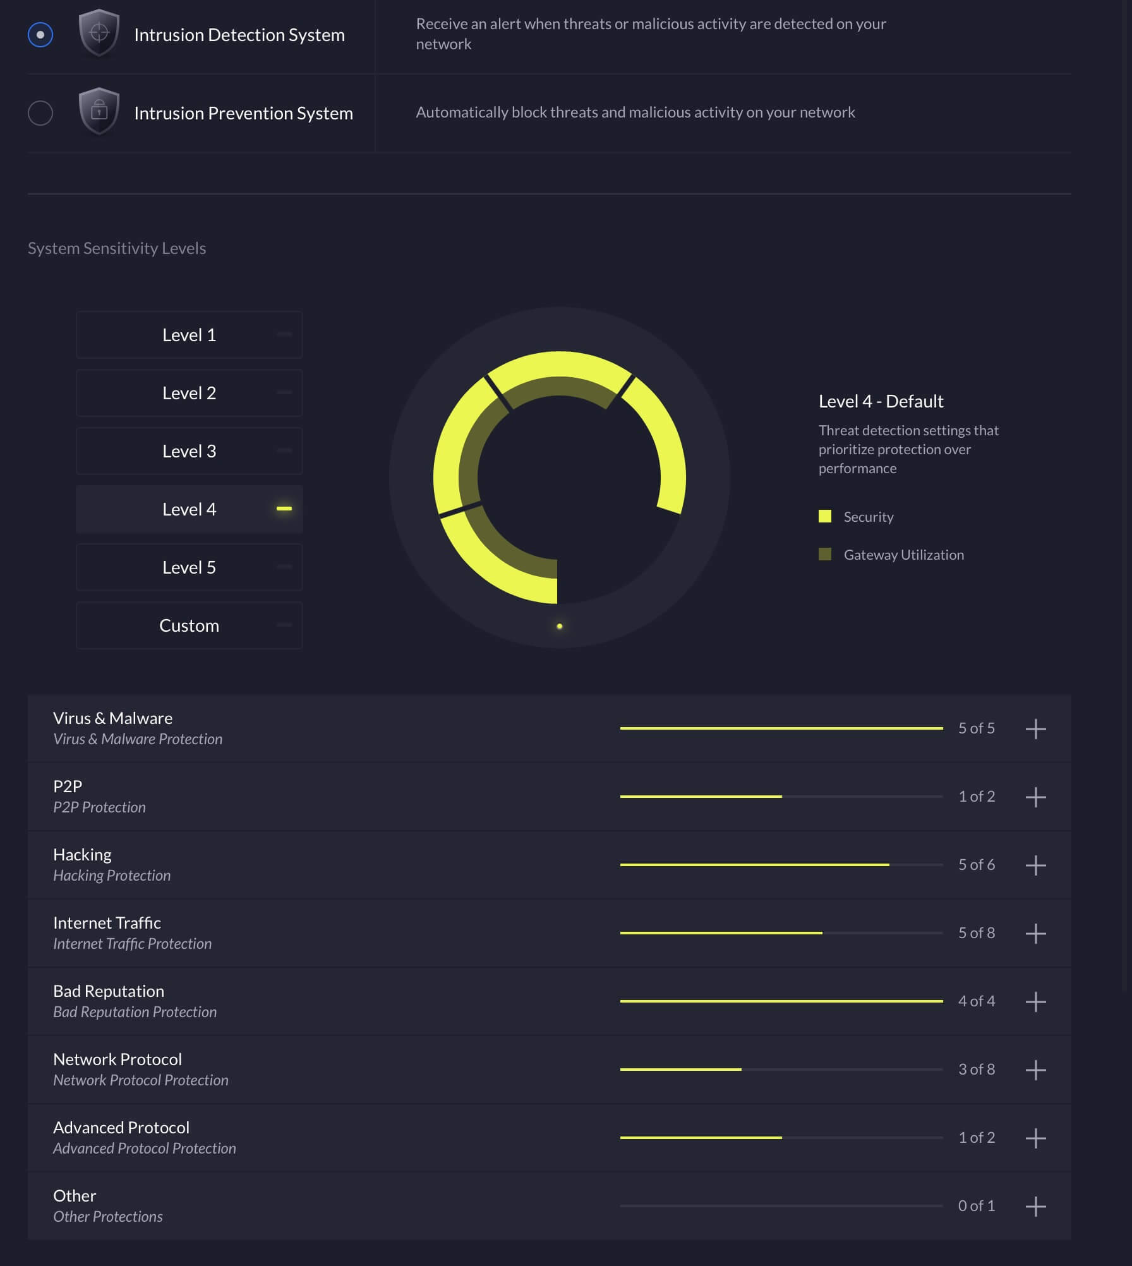Click the "5 of 5" Virus & Malware count

click(x=977, y=728)
